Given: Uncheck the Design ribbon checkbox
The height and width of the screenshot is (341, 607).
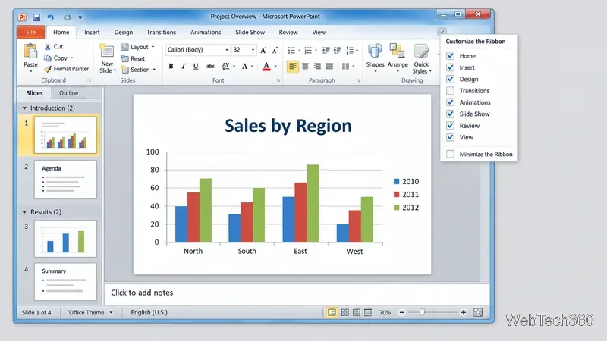Looking at the screenshot, I should point(450,79).
